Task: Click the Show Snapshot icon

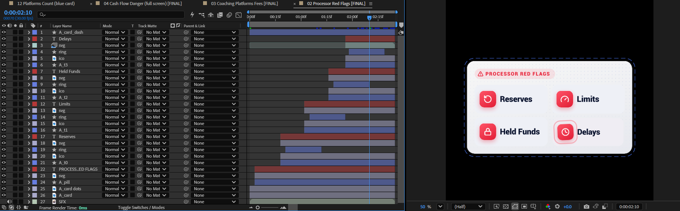Action: click(x=596, y=206)
